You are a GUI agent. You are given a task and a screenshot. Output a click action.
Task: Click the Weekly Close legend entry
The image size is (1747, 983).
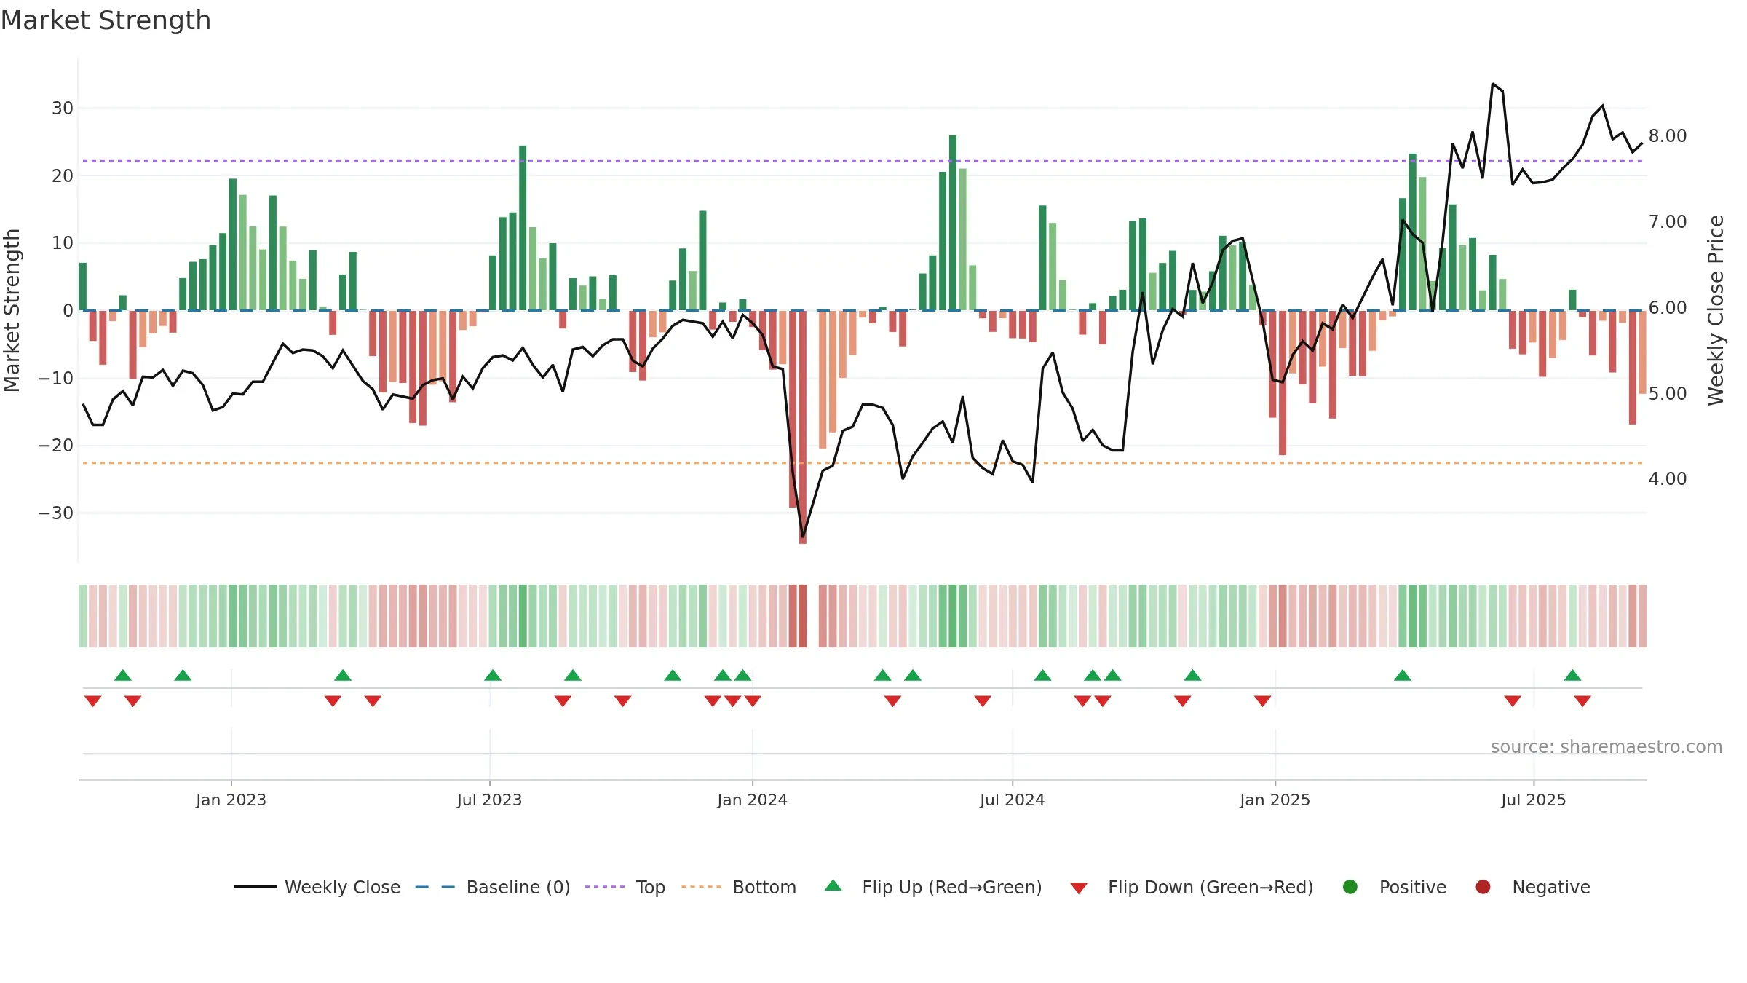[317, 887]
